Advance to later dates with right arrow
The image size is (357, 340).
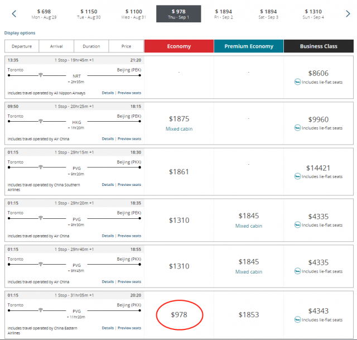pyautogui.click(x=348, y=13)
